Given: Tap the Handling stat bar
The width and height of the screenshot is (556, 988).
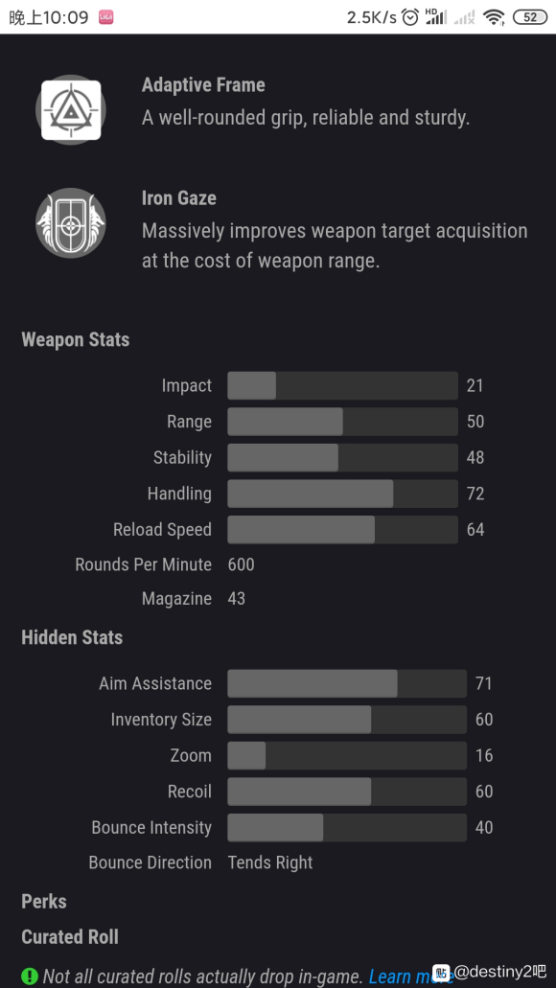Looking at the screenshot, I should (342, 494).
